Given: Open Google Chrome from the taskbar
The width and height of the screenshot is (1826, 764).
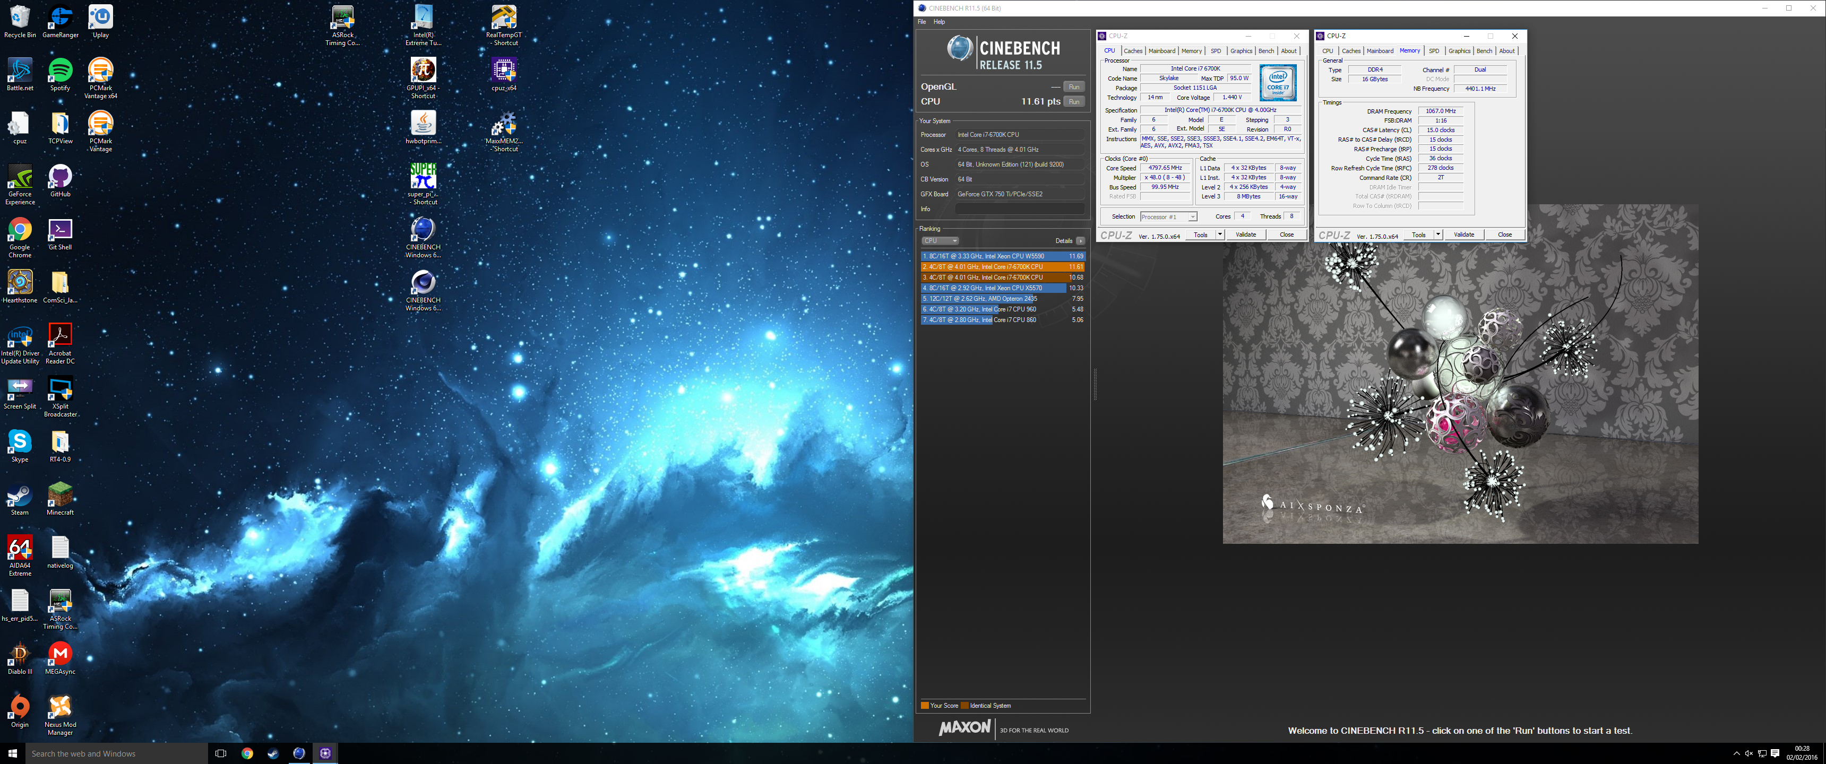Looking at the screenshot, I should click(x=247, y=753).
